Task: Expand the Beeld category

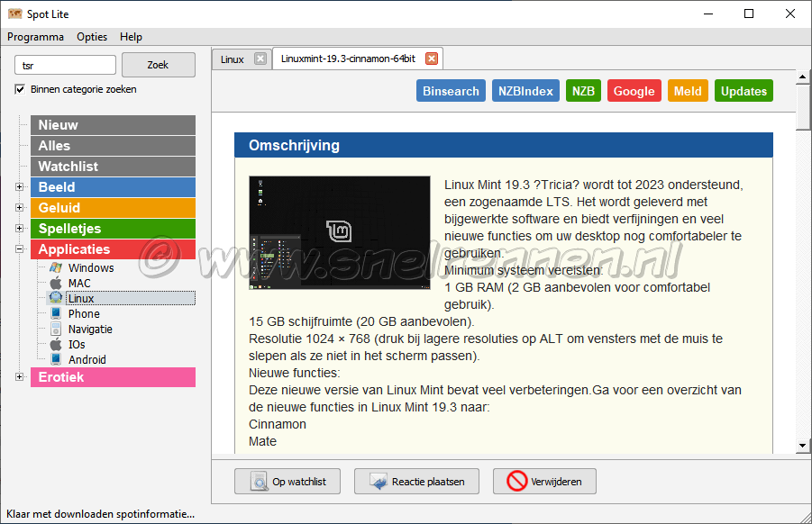Action: coord(19,186)
